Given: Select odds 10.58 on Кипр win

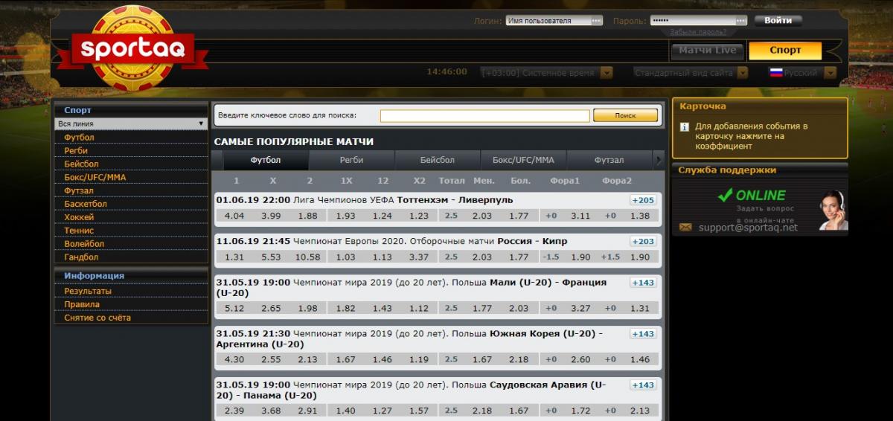Looking at the screenshot, I should coord(307,257).
